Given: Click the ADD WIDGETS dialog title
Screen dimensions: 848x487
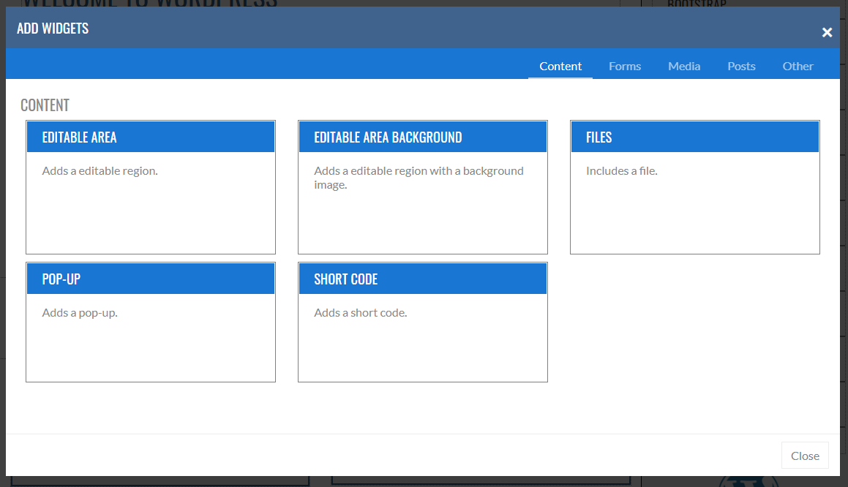Looking at the screenshot, I should pyautogui.click(x=53, y=28).
